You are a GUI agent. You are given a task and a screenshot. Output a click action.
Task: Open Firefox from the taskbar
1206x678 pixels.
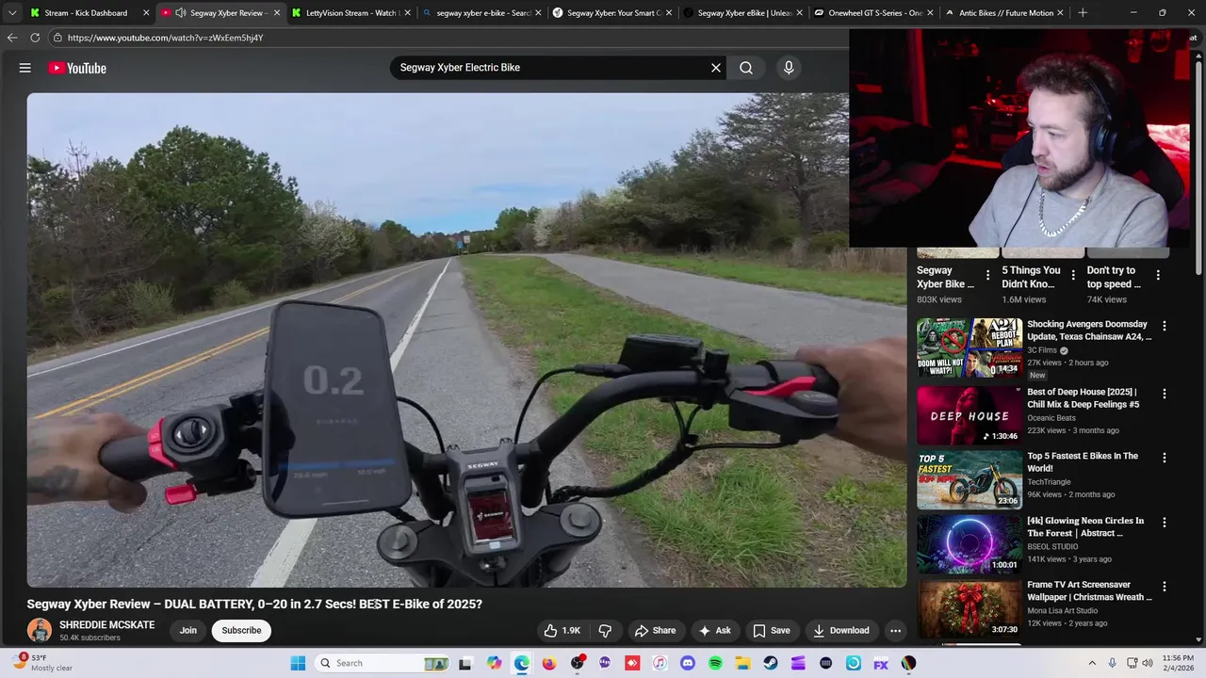[549, 663]
